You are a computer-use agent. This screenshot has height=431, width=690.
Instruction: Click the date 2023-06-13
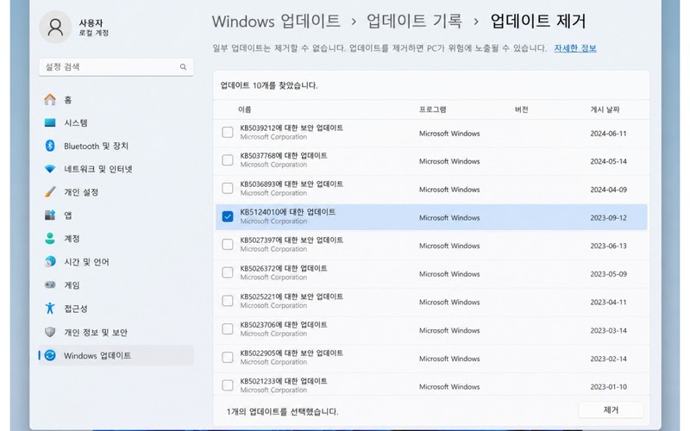[x=608, y=246]
